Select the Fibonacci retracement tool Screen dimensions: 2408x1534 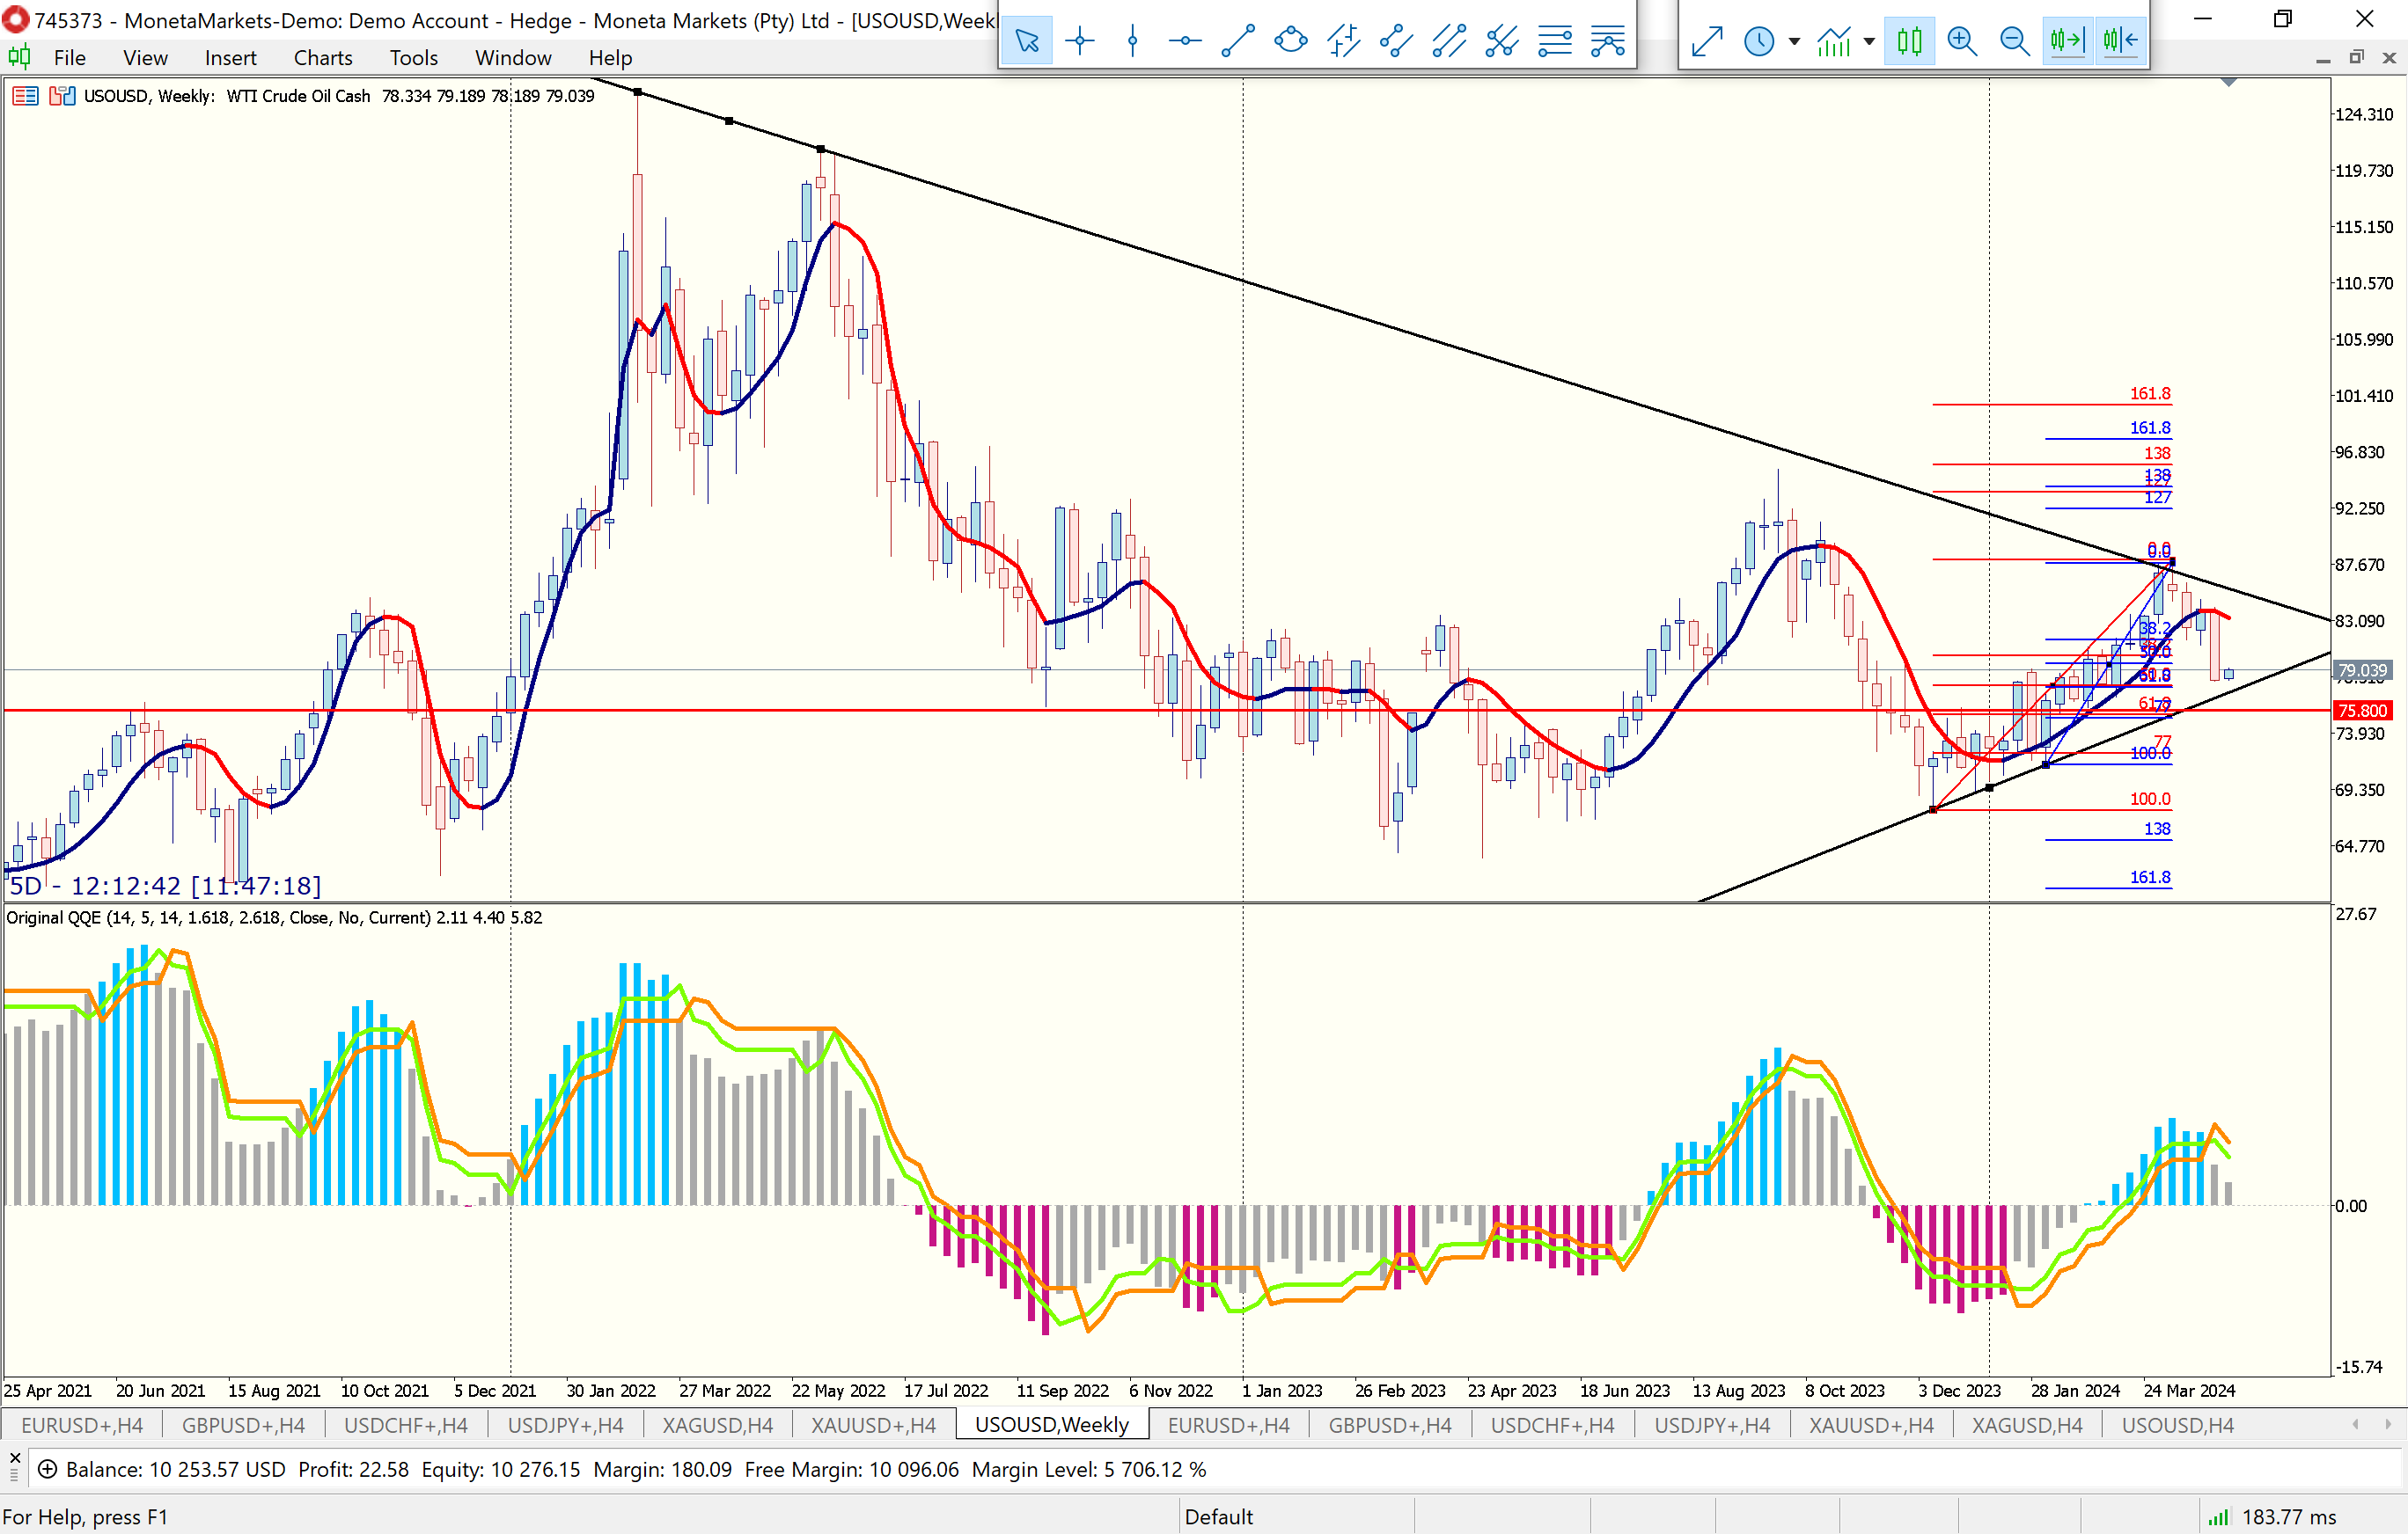click(1555, 41)
